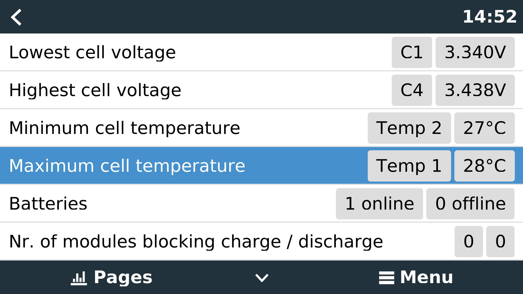Screen dimensions: 523x294
Task: Click the 1 online batteries badge
Action: coord(379,204)
